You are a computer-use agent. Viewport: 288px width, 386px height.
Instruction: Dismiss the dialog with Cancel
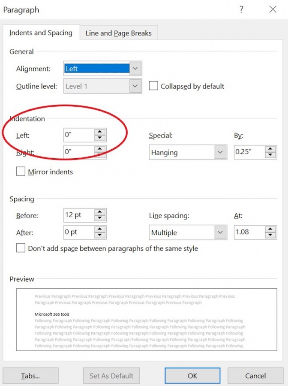(255, 375)
